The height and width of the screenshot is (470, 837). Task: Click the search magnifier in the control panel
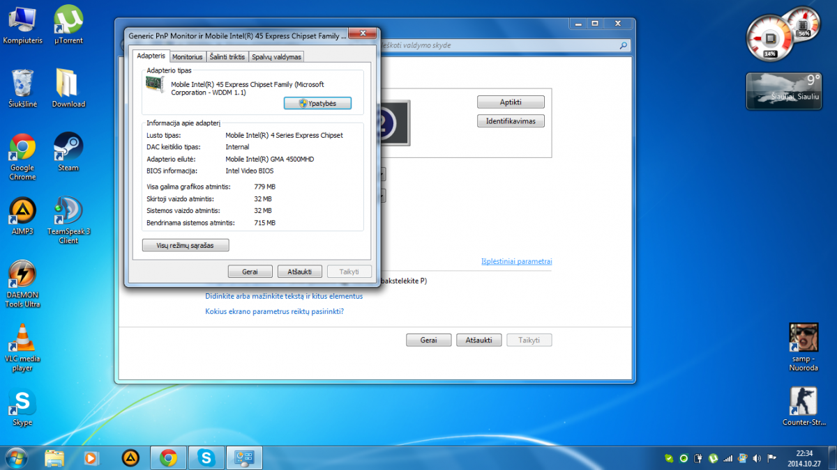pyautogui.click(x=624, y=45)
